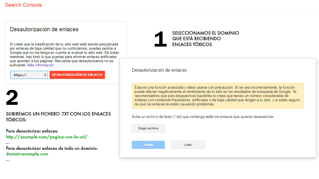Image resolution: width=319 pixels, height=179 pixels.
Task: Select the yellow warning text 'Esta es una función avanzada'
Action: click(158, 87)
